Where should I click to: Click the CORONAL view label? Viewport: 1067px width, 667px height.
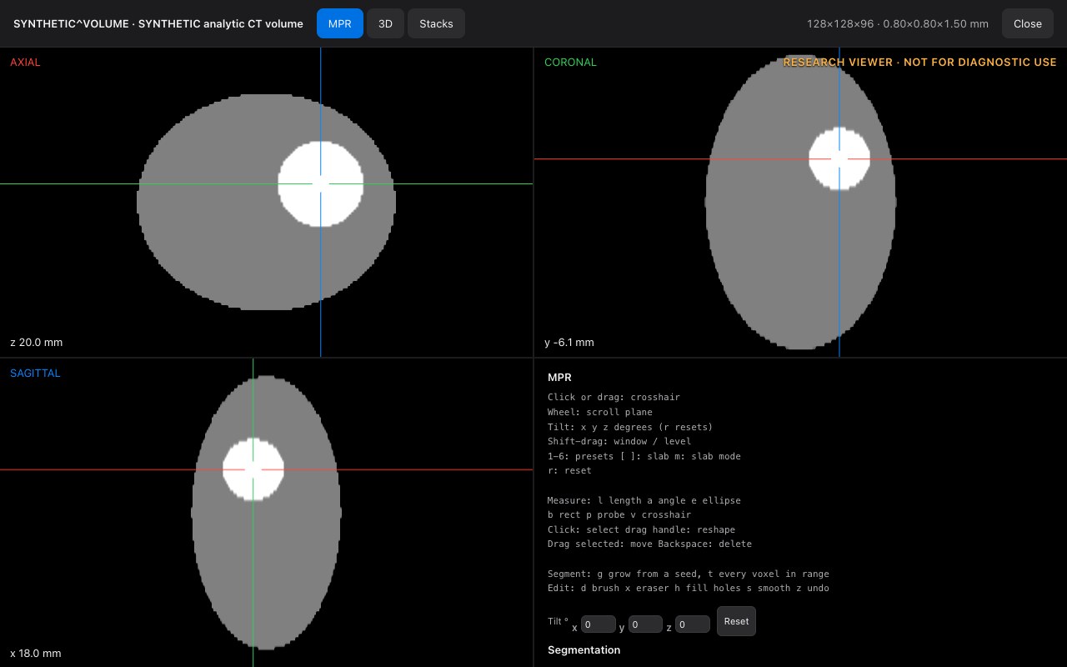(x=570, y=62)
